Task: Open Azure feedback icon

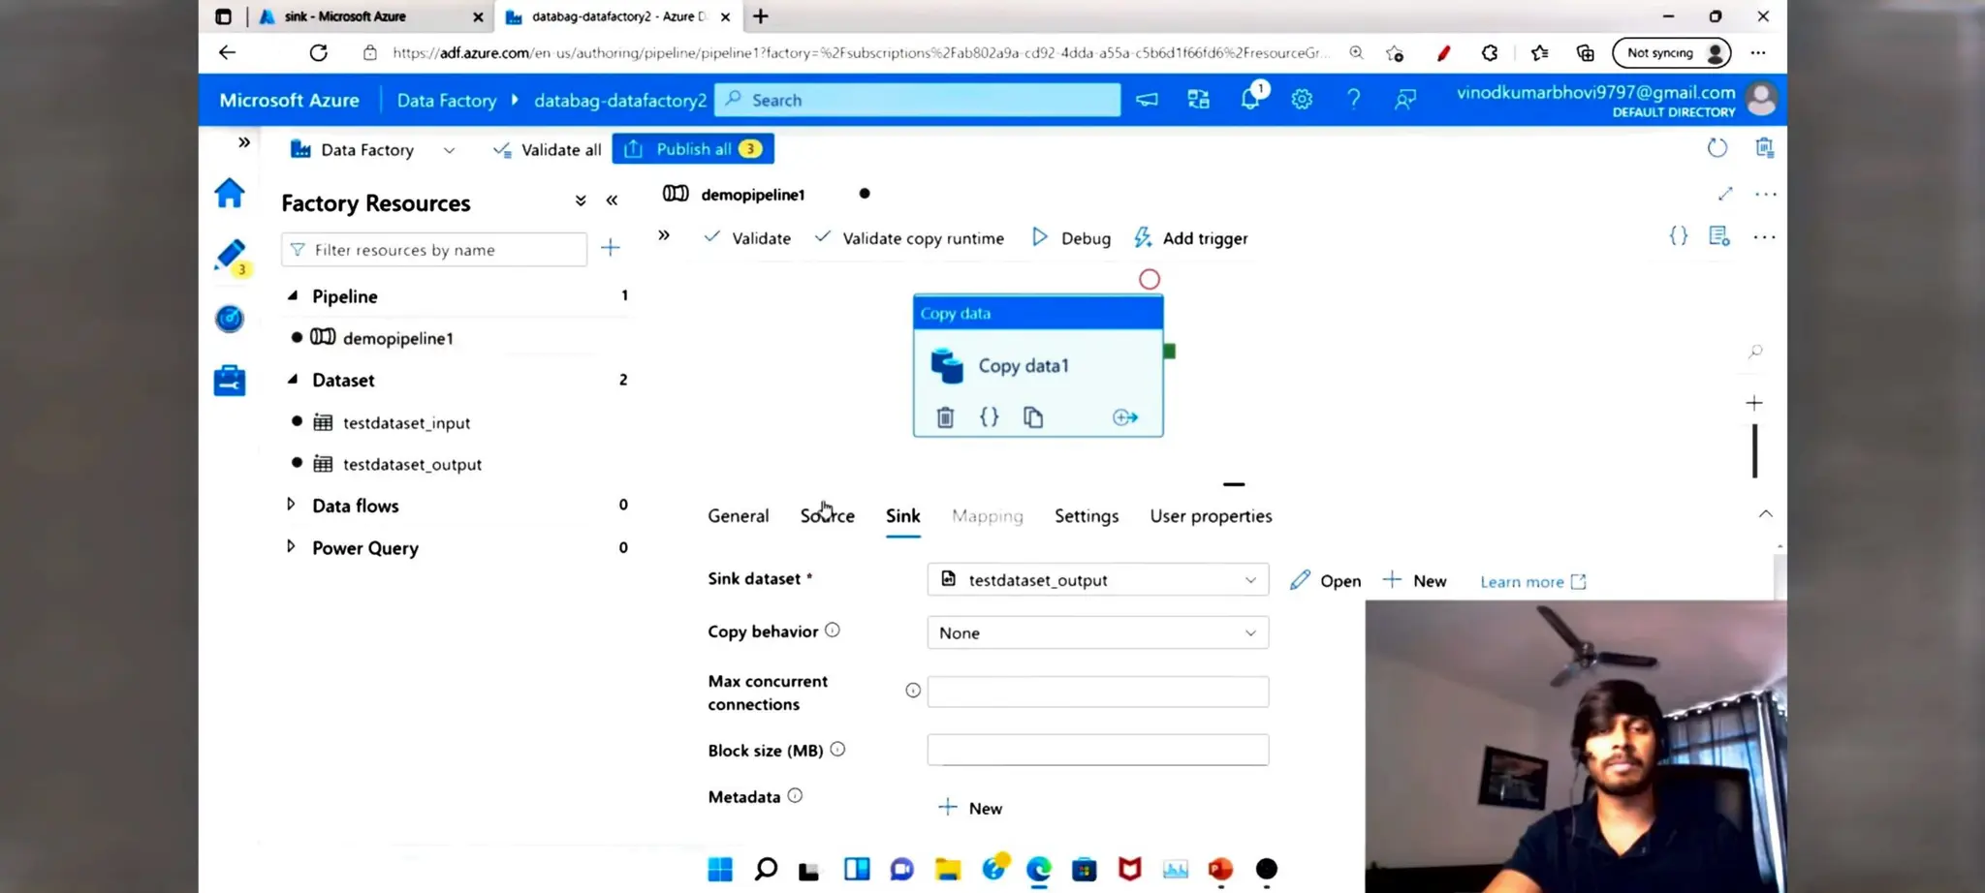Action: click(1405, 100)
